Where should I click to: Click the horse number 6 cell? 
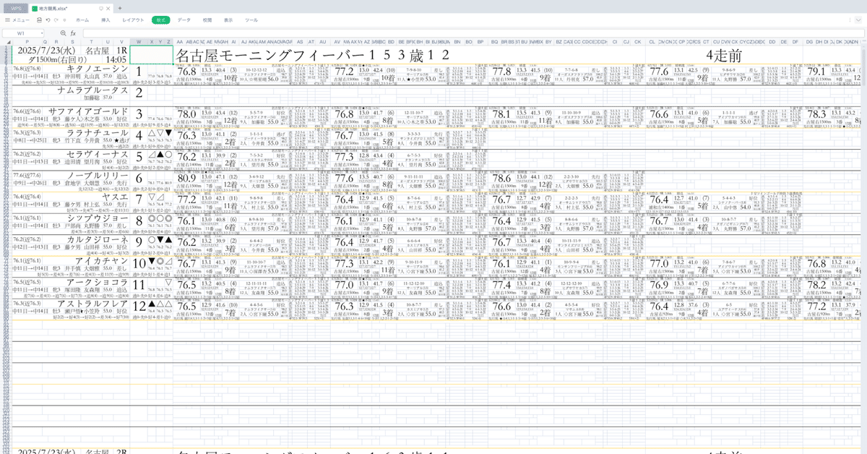[x=139, y=179]
